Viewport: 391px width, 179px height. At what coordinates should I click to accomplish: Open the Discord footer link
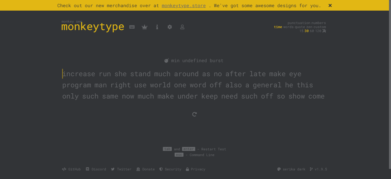coord(96,169)
